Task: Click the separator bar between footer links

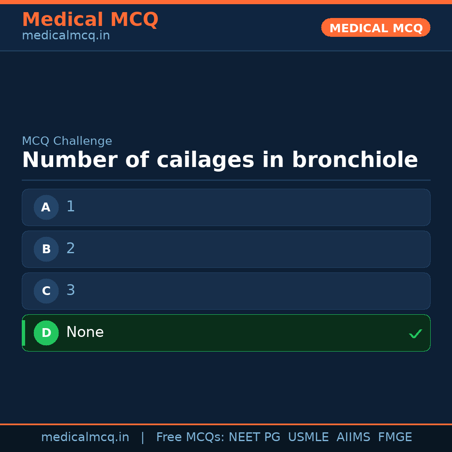Action: point(142,437)
